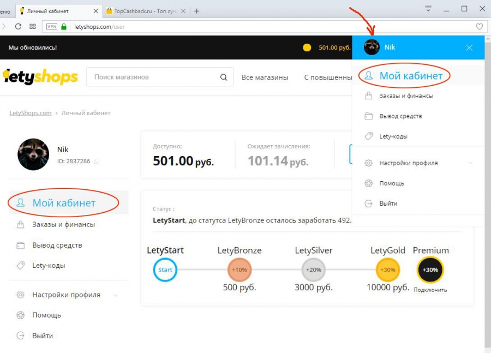This screenshot has width=491, height=353.
Task: Follow the Подключить link under Premium
Action: (430, 290)
